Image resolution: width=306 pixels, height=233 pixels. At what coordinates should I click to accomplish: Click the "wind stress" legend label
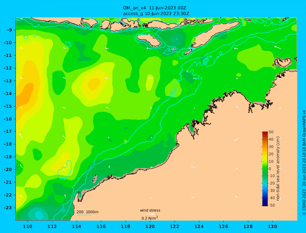150,211
